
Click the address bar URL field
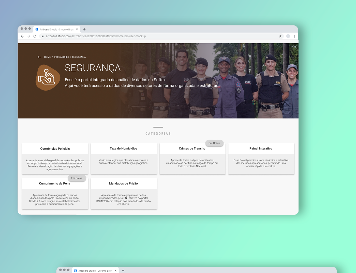[161, 36]
